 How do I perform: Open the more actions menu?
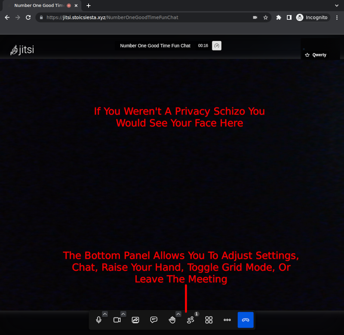coord(227,320)
